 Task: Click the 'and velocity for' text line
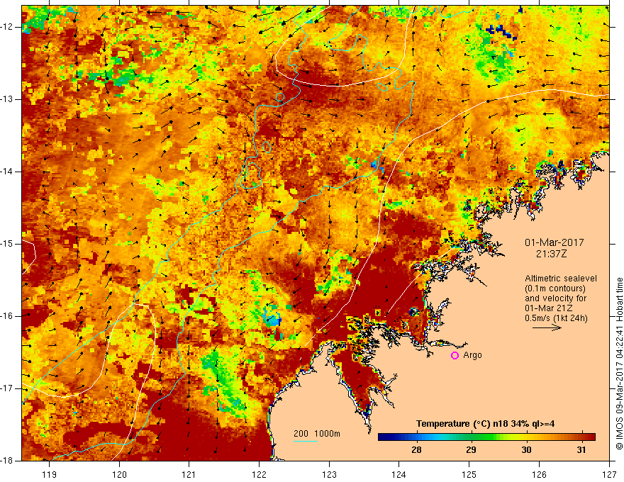tap(555, 298)
